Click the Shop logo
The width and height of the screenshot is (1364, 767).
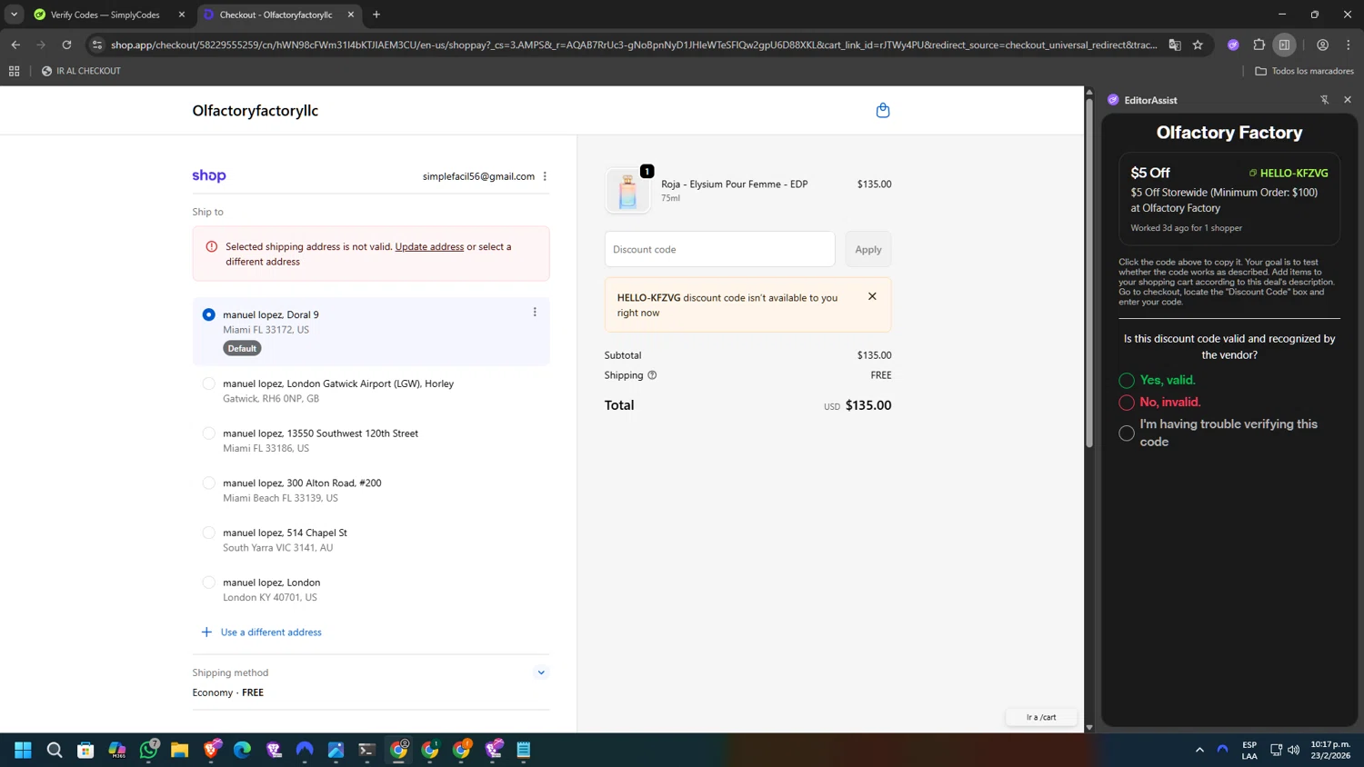tap(208, 175)
